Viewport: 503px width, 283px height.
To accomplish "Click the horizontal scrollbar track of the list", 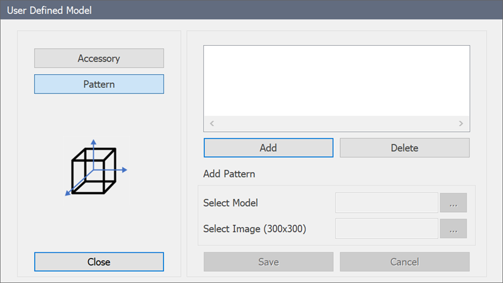I will point(336,124).
